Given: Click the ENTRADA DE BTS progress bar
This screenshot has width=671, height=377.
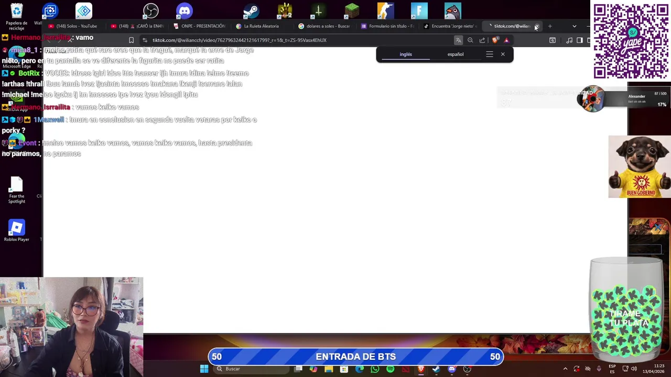Looking at the screenshot, I should pos(355,357).
